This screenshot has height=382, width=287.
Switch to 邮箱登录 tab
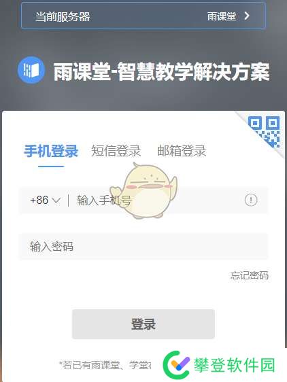tap(182, 151)
